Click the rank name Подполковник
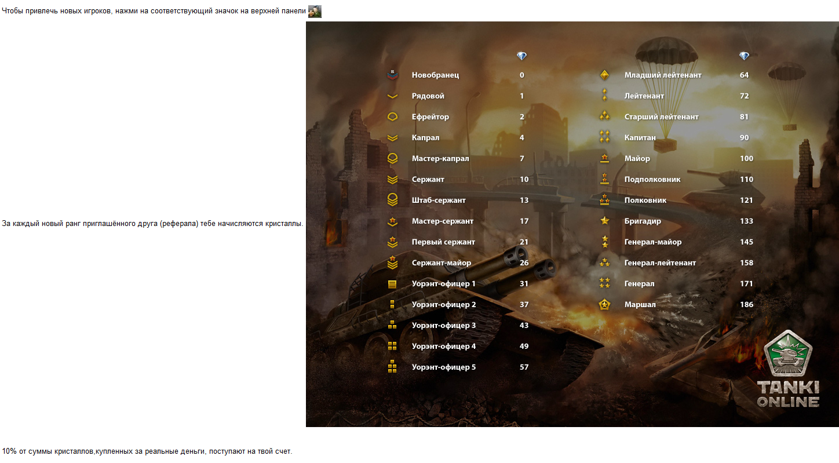 click(652, 180)
